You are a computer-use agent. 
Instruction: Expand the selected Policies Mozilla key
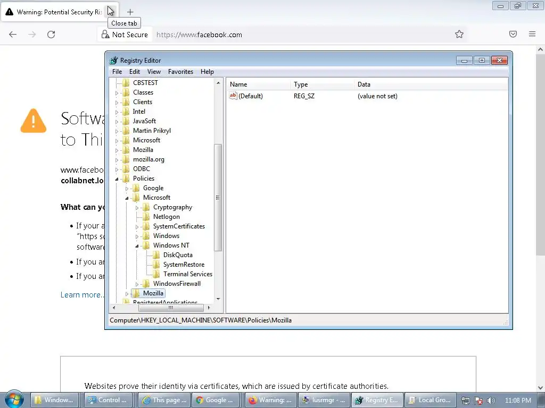pos(127,293)
